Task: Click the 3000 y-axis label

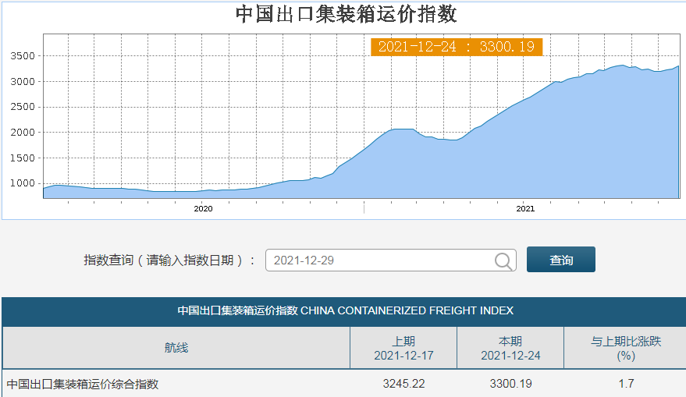Action: [x=23, y=81]
